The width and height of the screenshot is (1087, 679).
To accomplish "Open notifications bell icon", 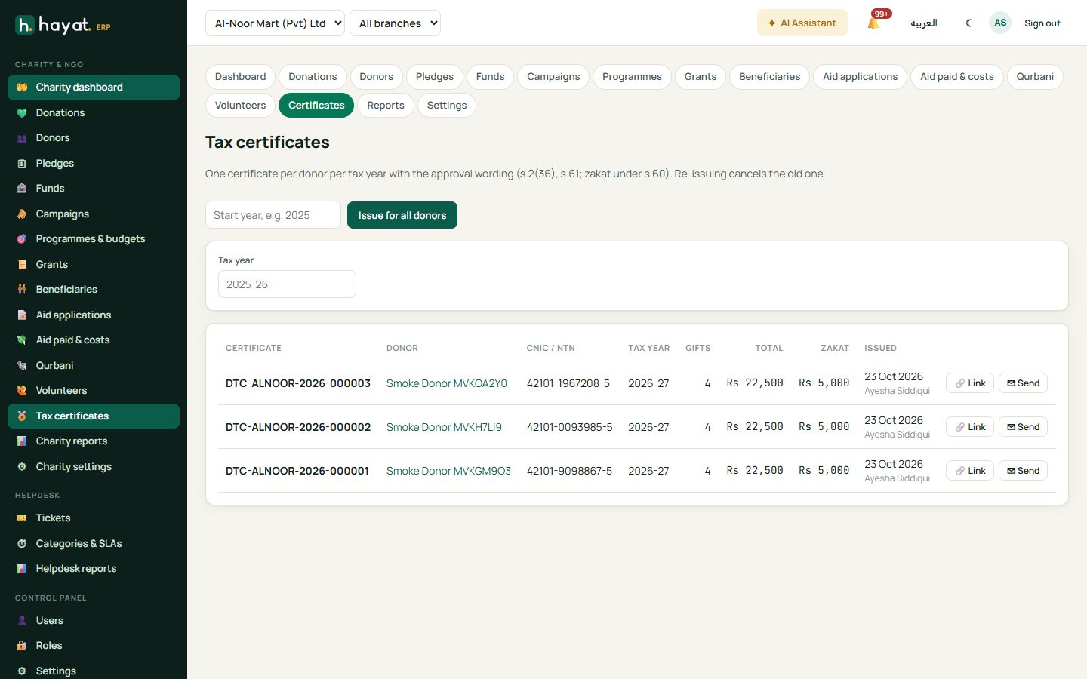I will [873, 23].
